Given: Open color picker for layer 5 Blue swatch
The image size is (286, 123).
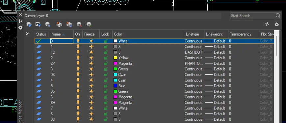Looking at the screenshot, I should [115, 86].
